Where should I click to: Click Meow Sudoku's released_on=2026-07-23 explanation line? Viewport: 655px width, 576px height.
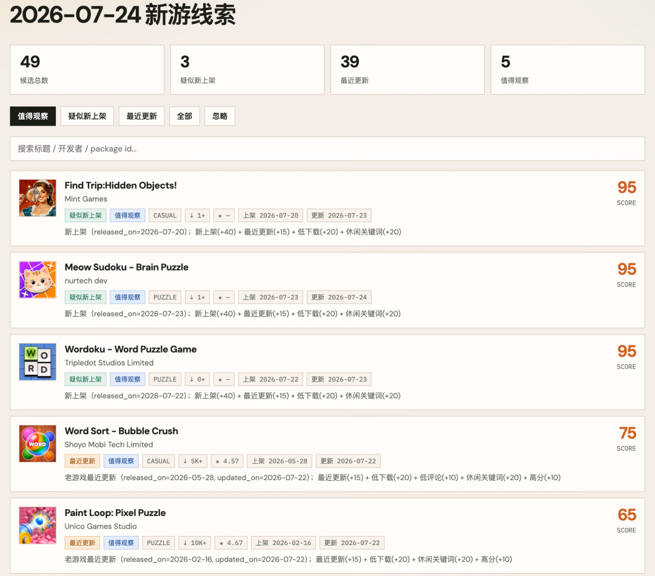(233, 313)
